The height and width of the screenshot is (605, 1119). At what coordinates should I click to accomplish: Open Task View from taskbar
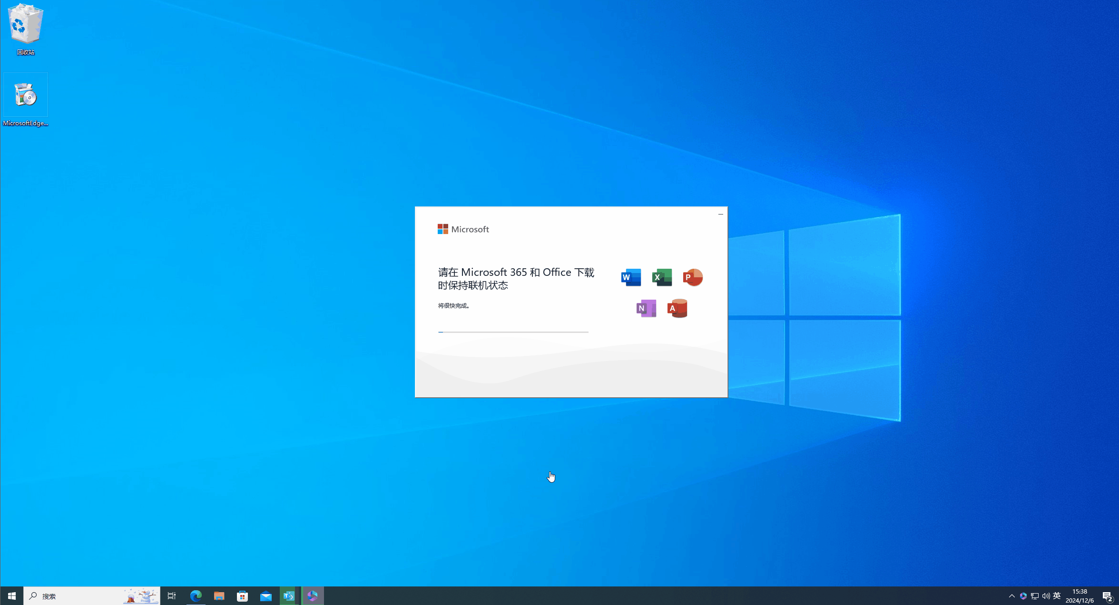(172, 596)
